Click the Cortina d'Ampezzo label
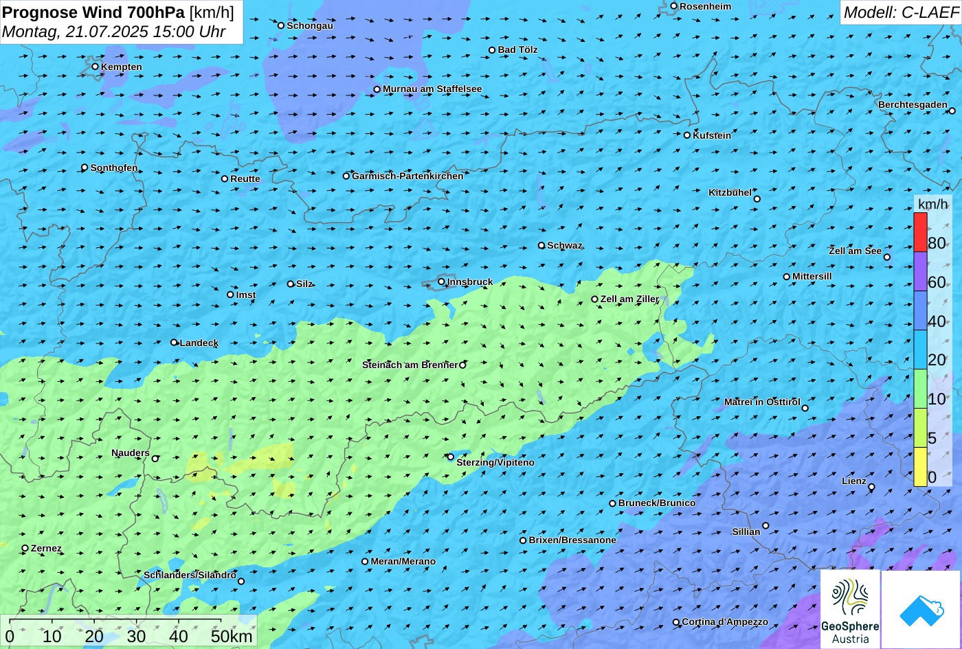The image size is (962, 649). (x=725, y=622)
